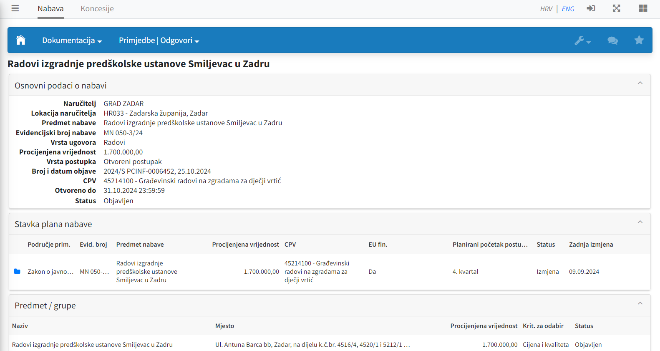Screen dimensions: 660x351
Task: Switch language to ENG
Action: [568, 9]
